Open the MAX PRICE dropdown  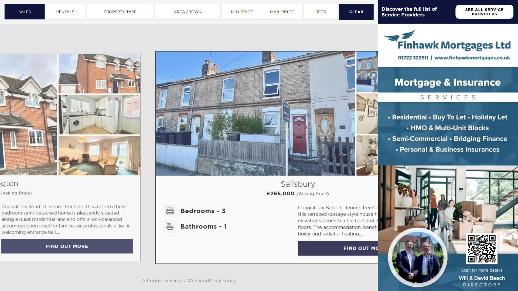point(282,12)
